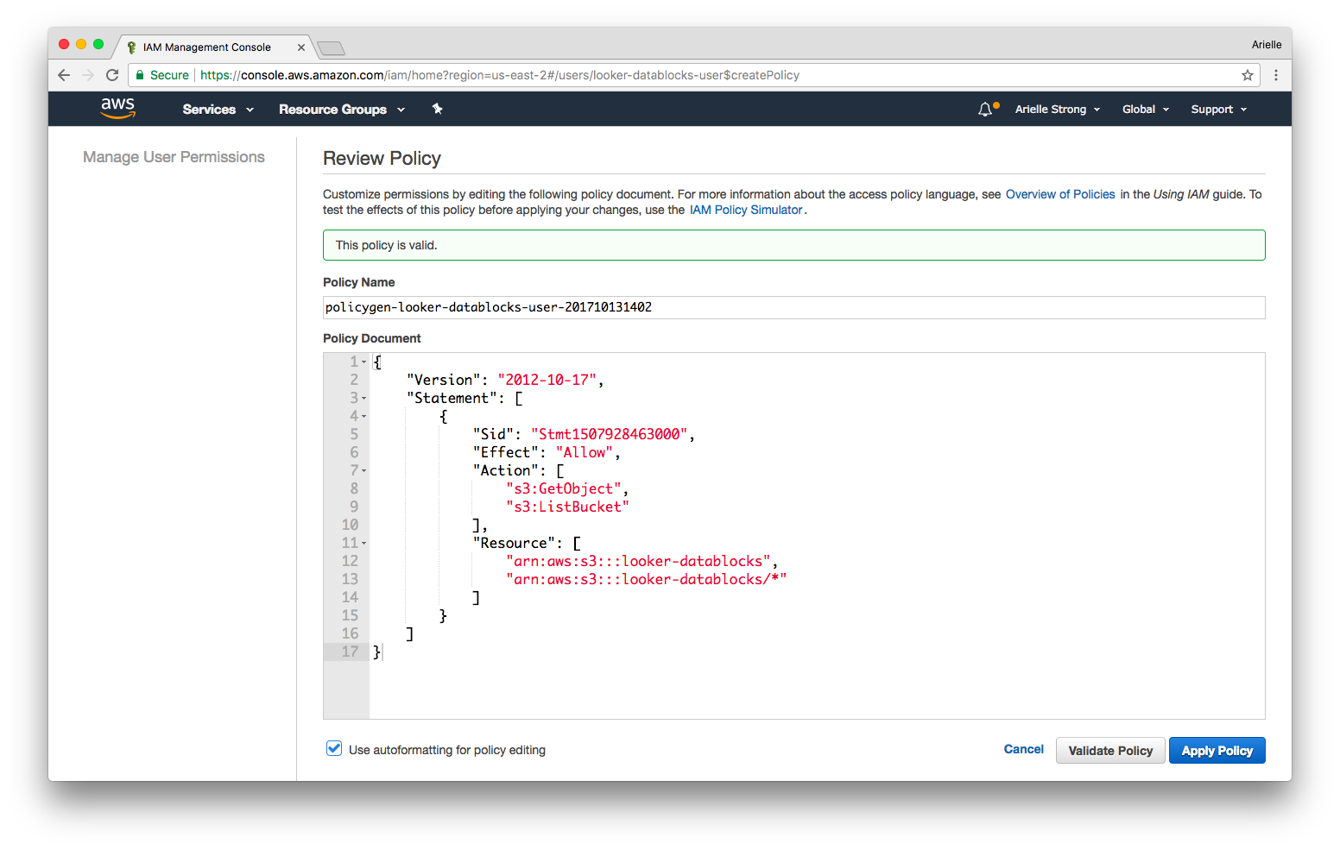This screenshot has height=850, width=1340.
Task: Toggle autoformatting for policy editing checkbox
Action: 334,748
